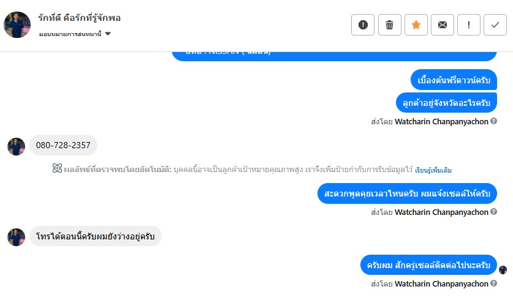Mark conversation done with checkmark icon
This screenshot has height=300, width=513.
[495, 24]
